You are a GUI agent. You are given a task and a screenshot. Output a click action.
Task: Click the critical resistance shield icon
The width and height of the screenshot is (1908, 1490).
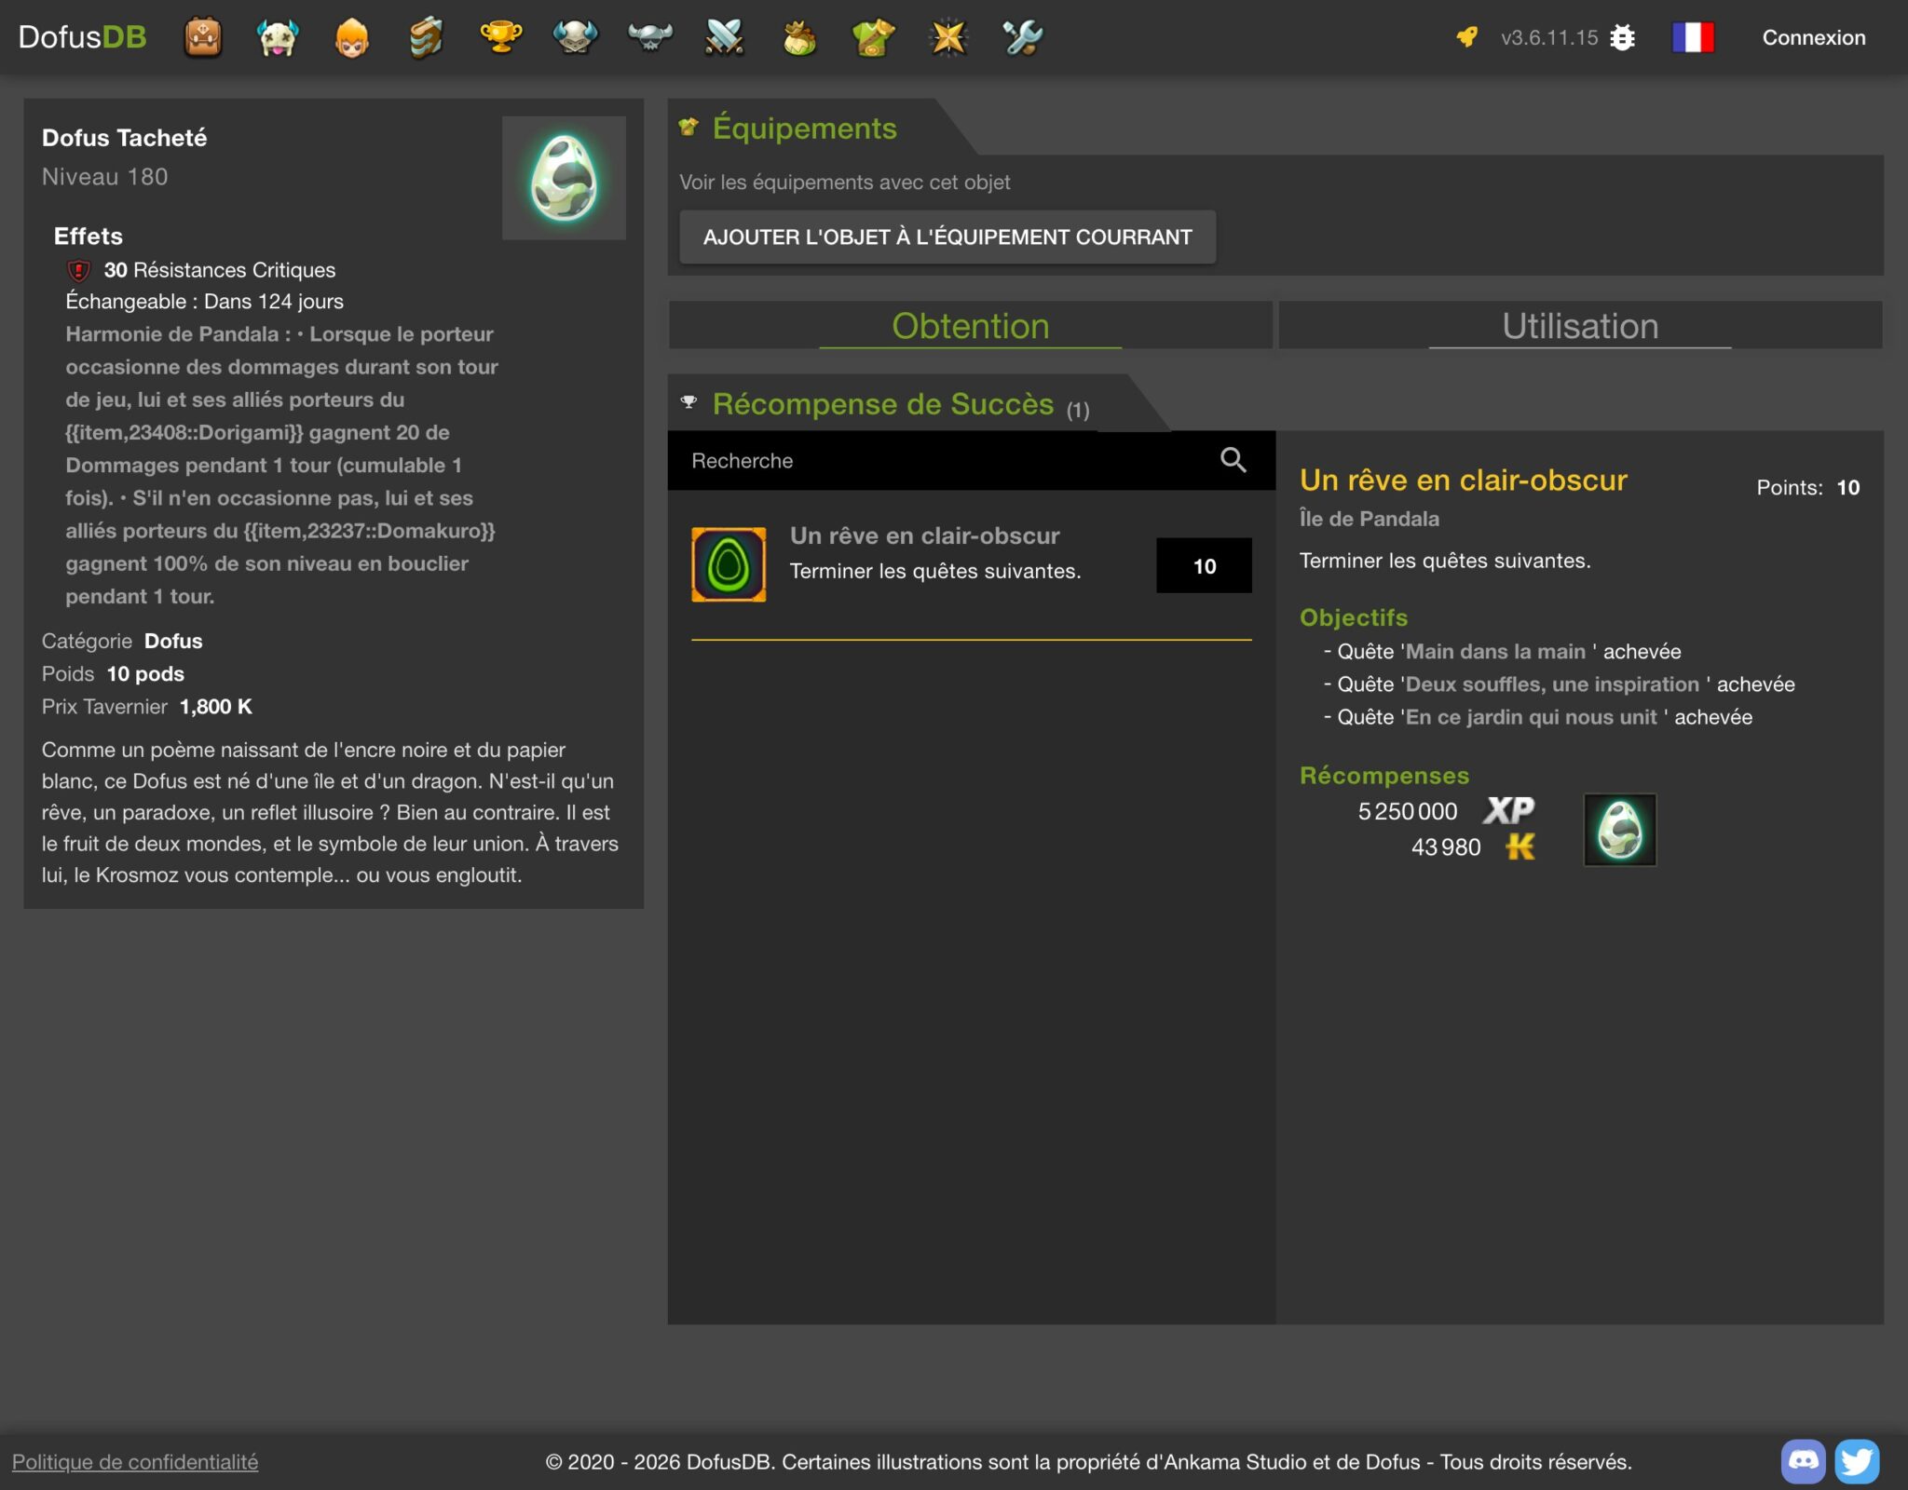click(x=79, y=270)
